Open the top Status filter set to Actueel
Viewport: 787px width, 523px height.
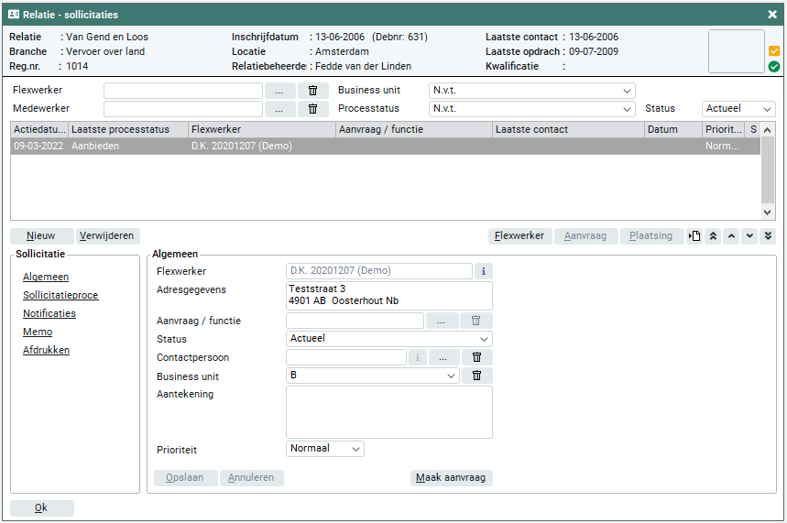pyautogui.click(x=738, y=109)
